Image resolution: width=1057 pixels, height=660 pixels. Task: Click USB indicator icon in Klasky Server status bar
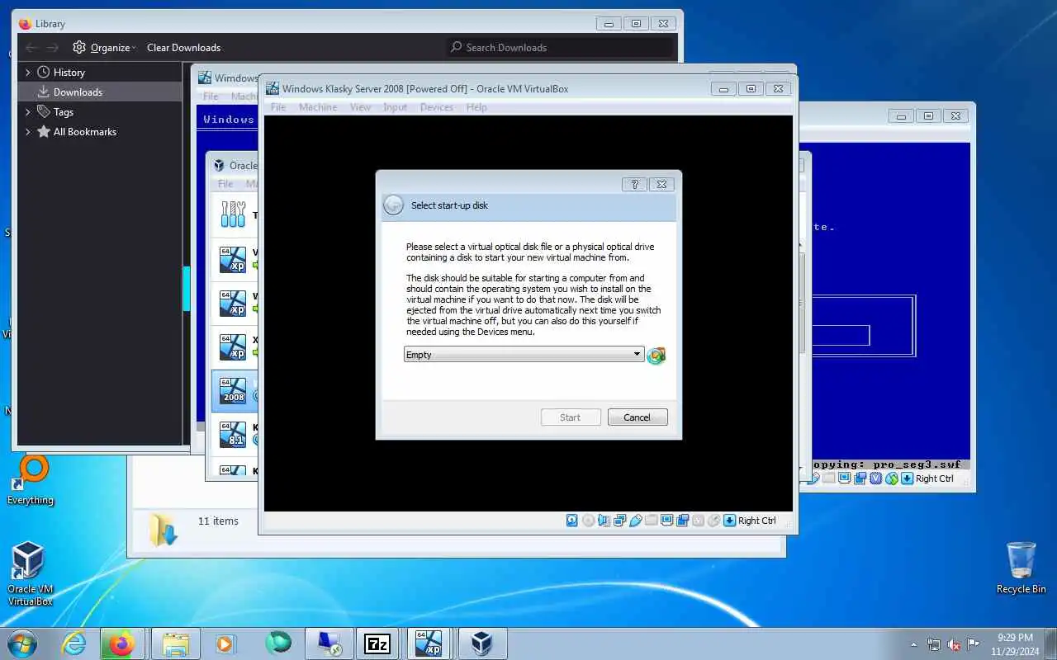click(635, 521)
